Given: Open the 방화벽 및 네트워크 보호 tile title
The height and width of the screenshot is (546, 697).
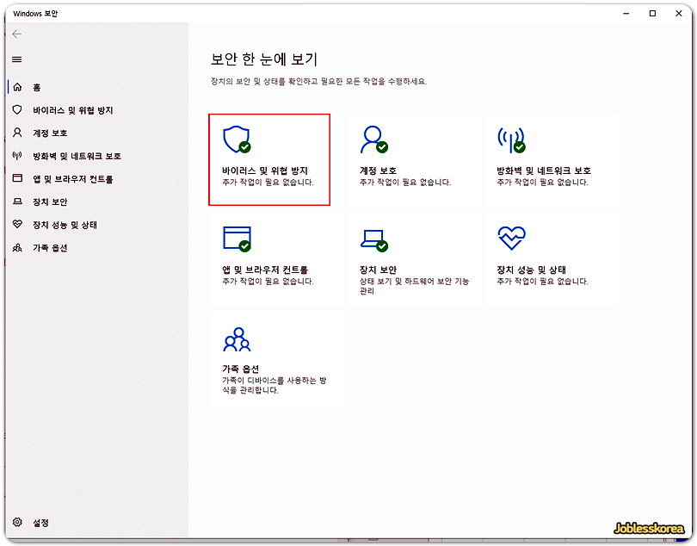Looking at the screenshot, I should pos(544,171).
